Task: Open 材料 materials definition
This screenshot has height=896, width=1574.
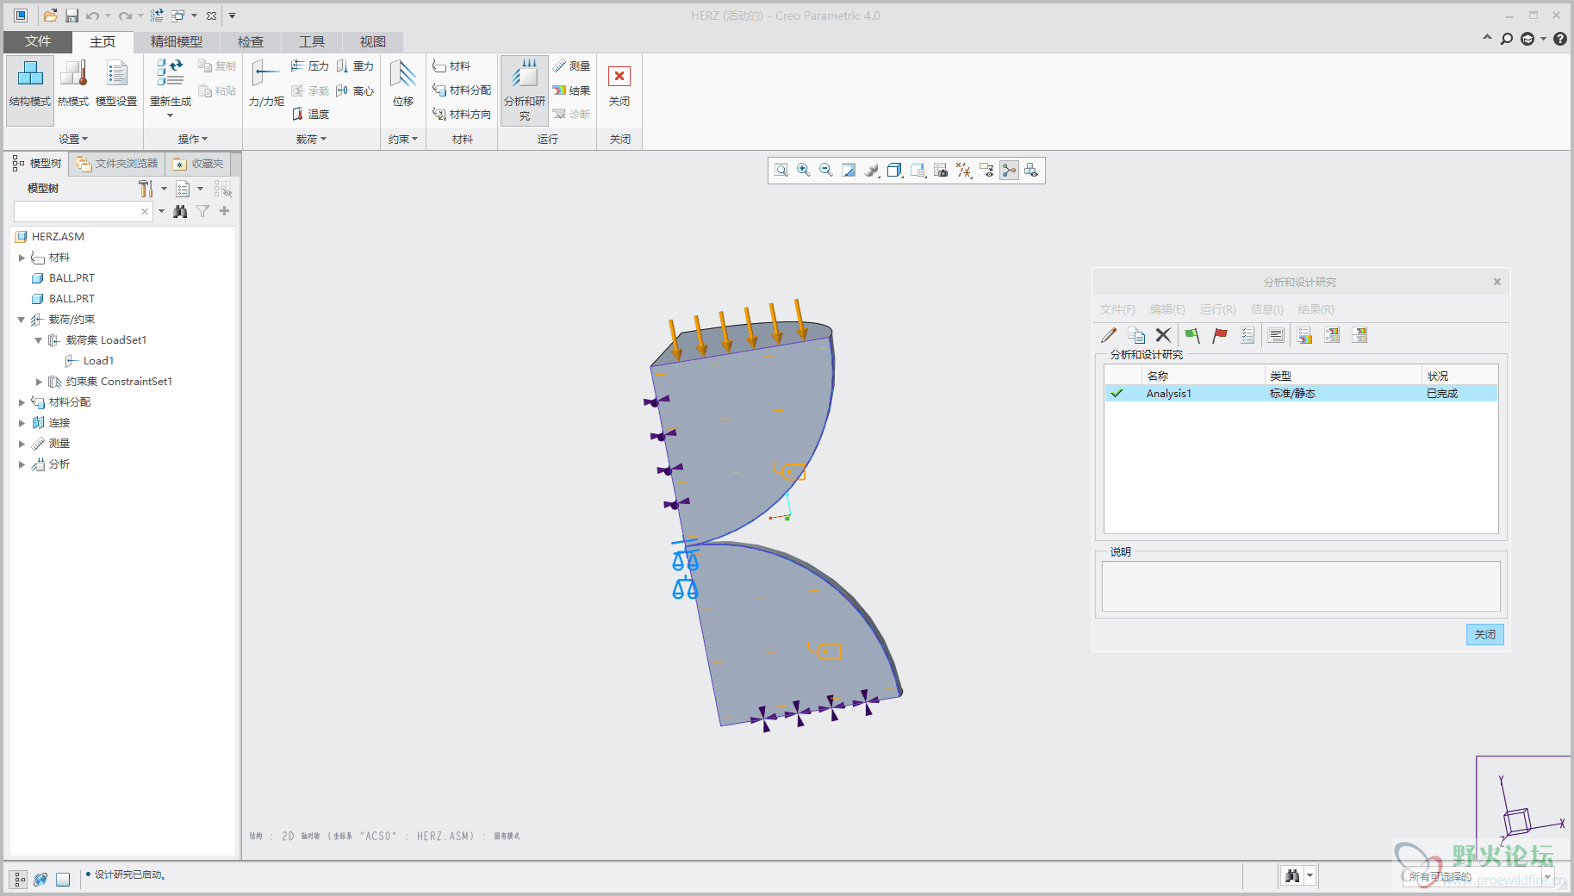Action: click(x=451, y=66)
